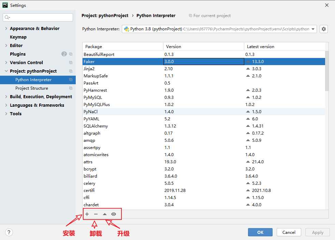
Task: Expand the Editor section
Action: click(6, 45)
